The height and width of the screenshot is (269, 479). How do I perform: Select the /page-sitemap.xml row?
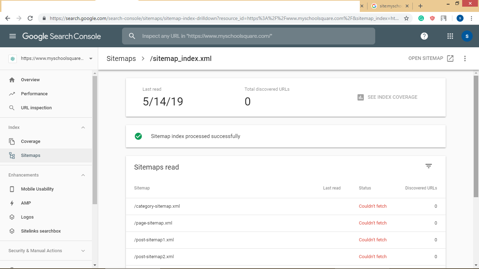pos(286,223)
